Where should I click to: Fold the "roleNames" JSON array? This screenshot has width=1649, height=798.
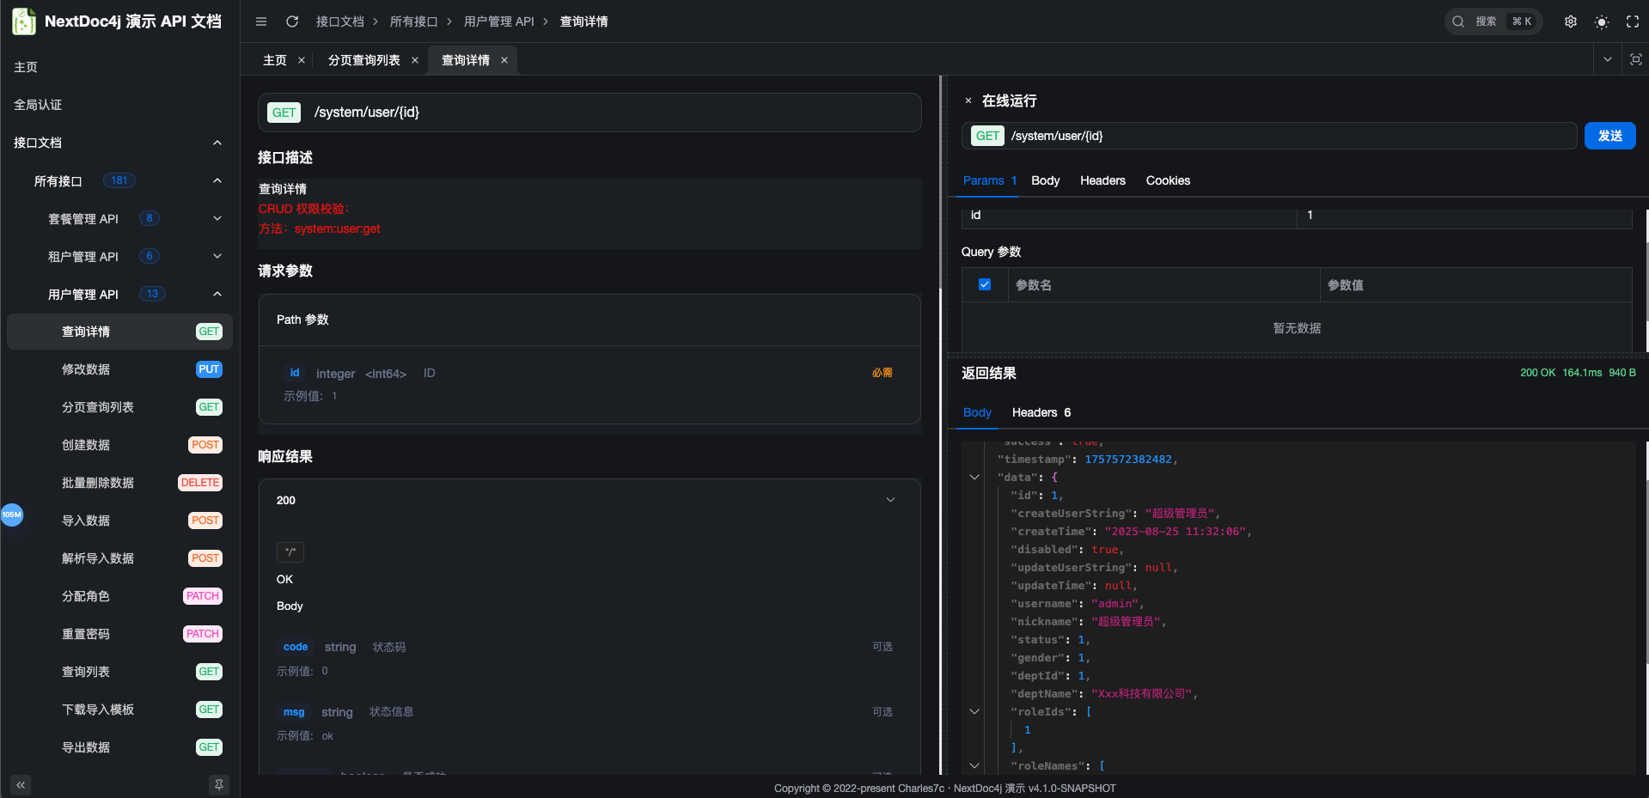974,765
